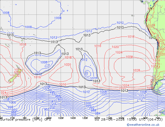Screen dimensions: 165x127
Task: Click the red 1028 label on the high's upper contour
Action: [129, 57]
